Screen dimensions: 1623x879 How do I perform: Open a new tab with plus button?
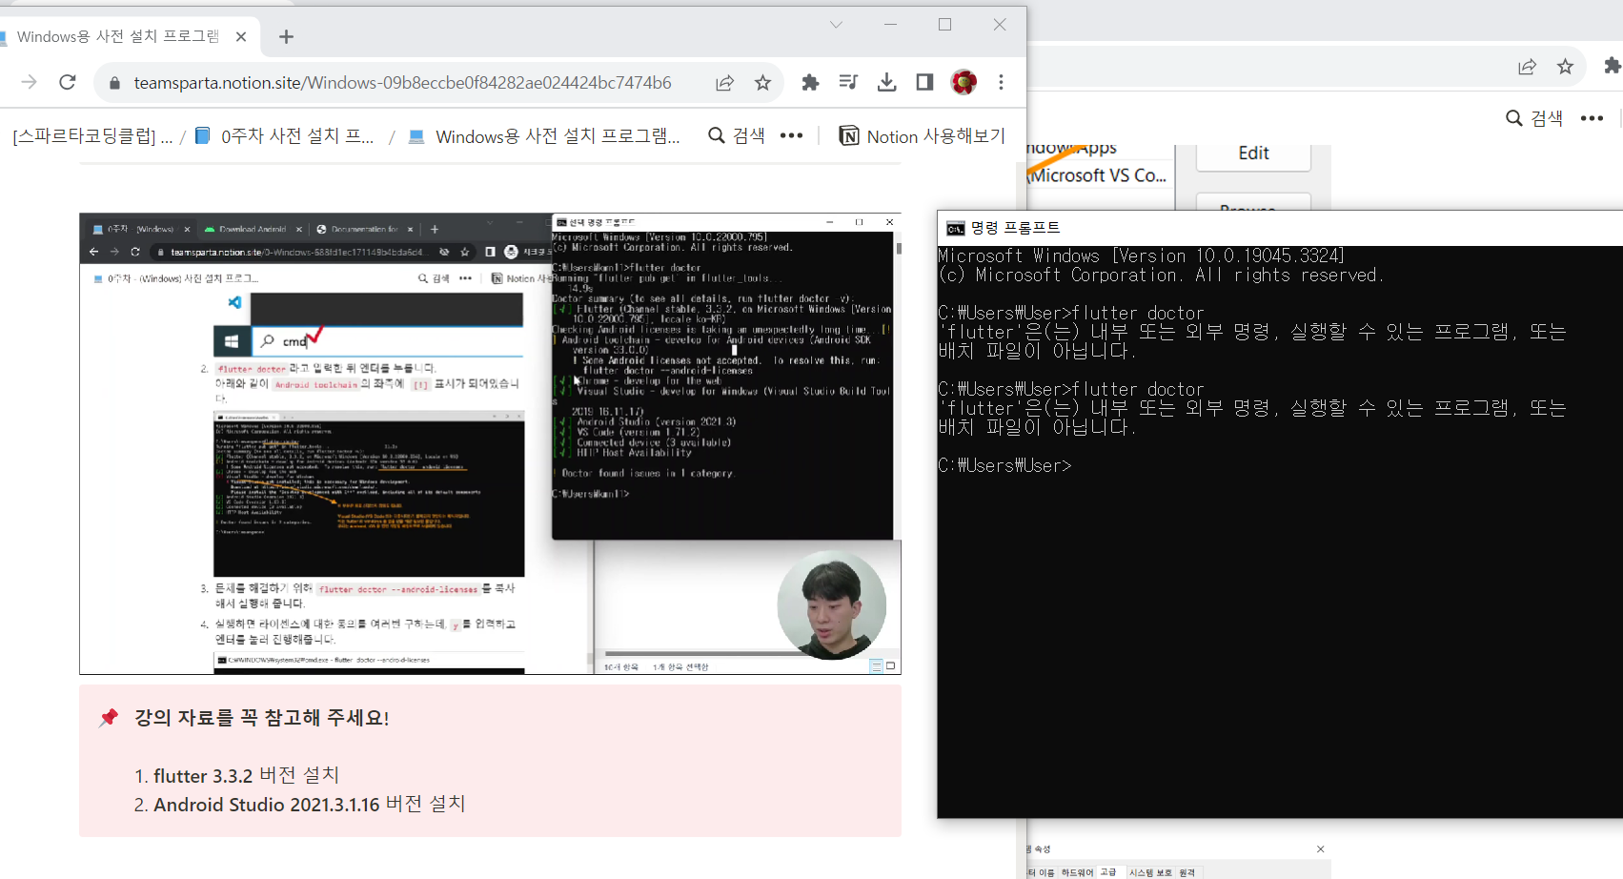[x=286, y=36]
